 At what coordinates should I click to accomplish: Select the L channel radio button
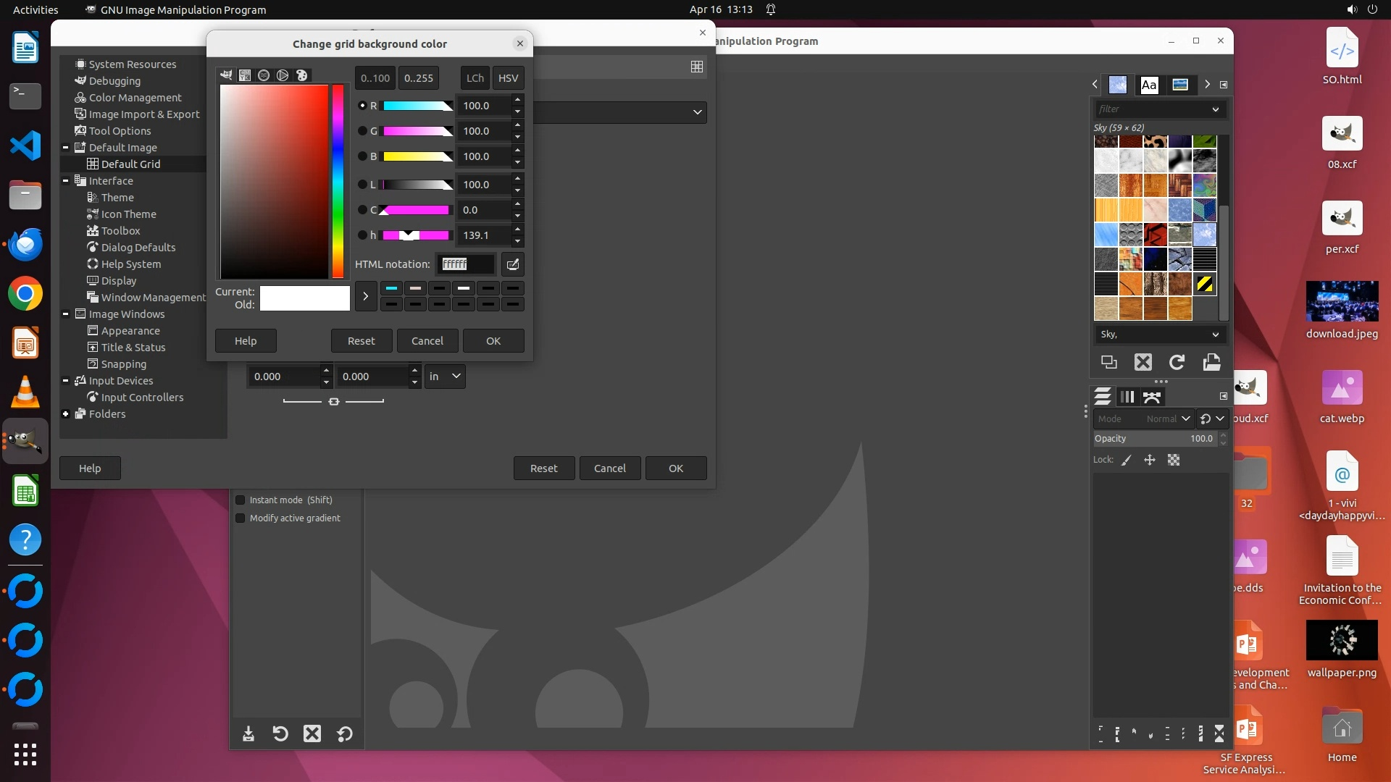[362, 185]
